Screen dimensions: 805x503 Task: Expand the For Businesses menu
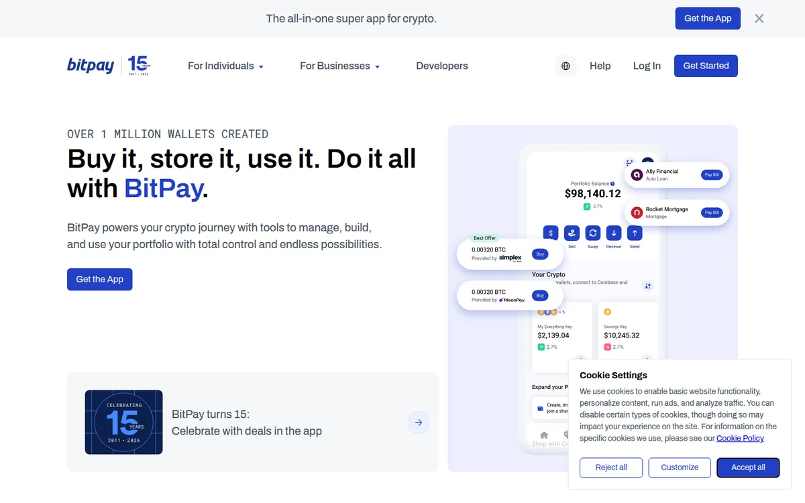tap(340, 66)
